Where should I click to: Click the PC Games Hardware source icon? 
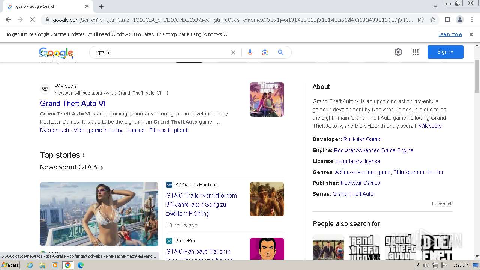pos(169,184)
